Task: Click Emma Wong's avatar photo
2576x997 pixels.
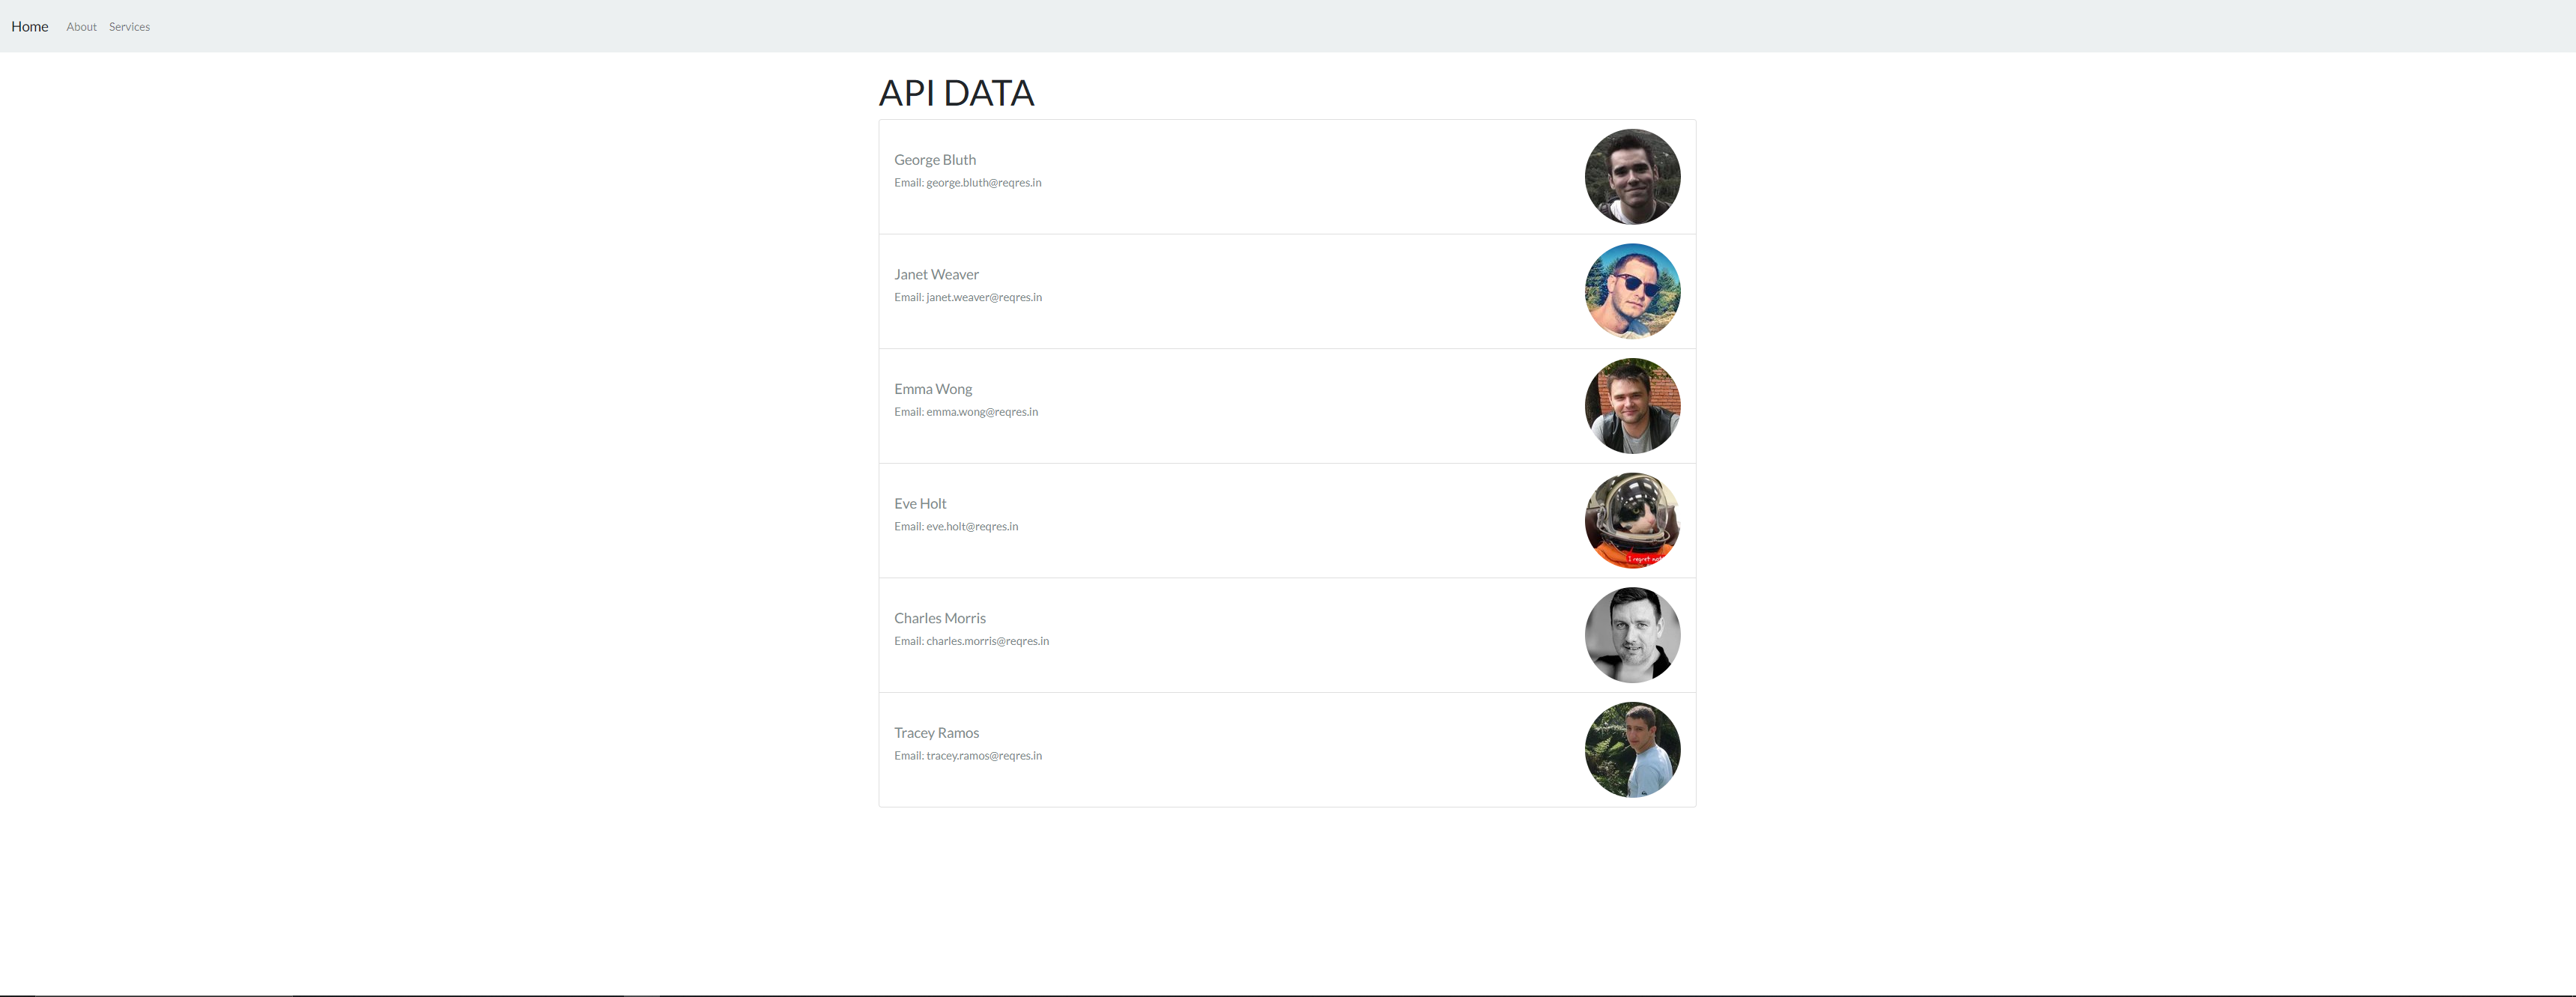Action: pos(1632,406)
